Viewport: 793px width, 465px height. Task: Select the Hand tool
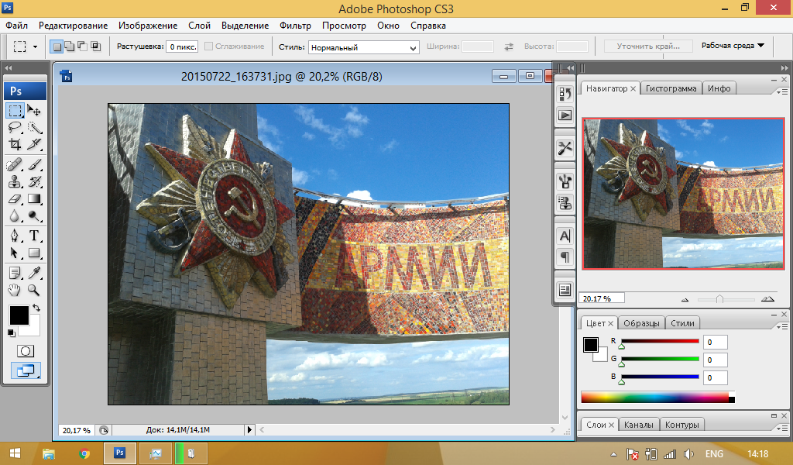click(x=15, y=291)
